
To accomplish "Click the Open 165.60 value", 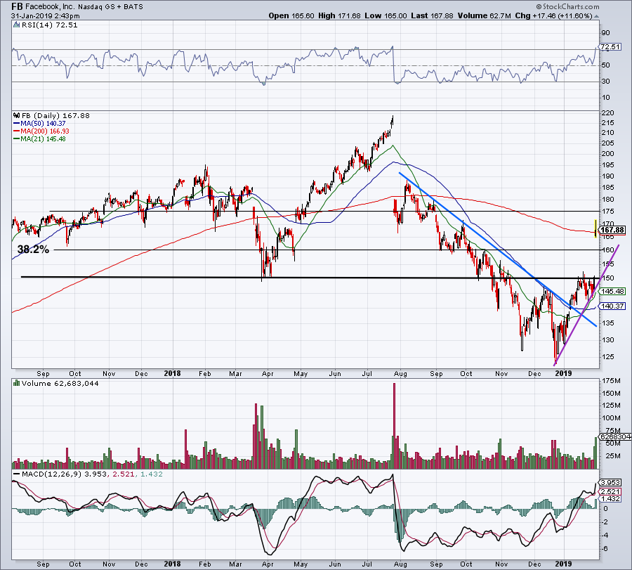I will pos(291,15).
